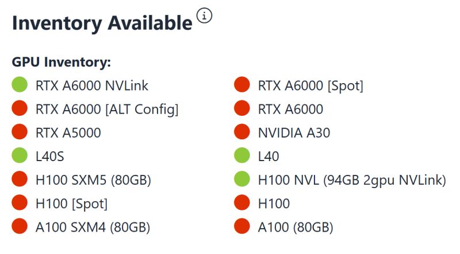Click the GPU Inventory subheading
Image resolution: width=460 pixels, height=254 pixels.
[x=61, y=62]
